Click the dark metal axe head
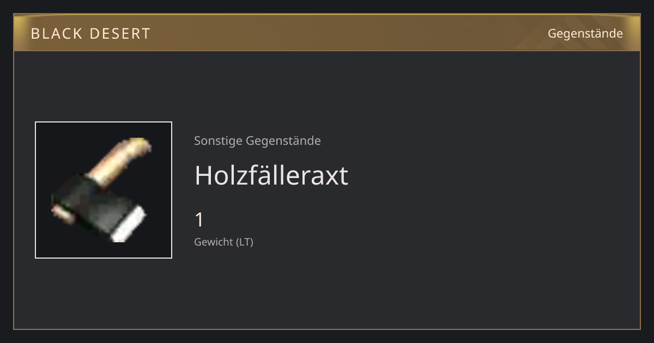This screenshot has height=343, width=654. pos(93,204)
